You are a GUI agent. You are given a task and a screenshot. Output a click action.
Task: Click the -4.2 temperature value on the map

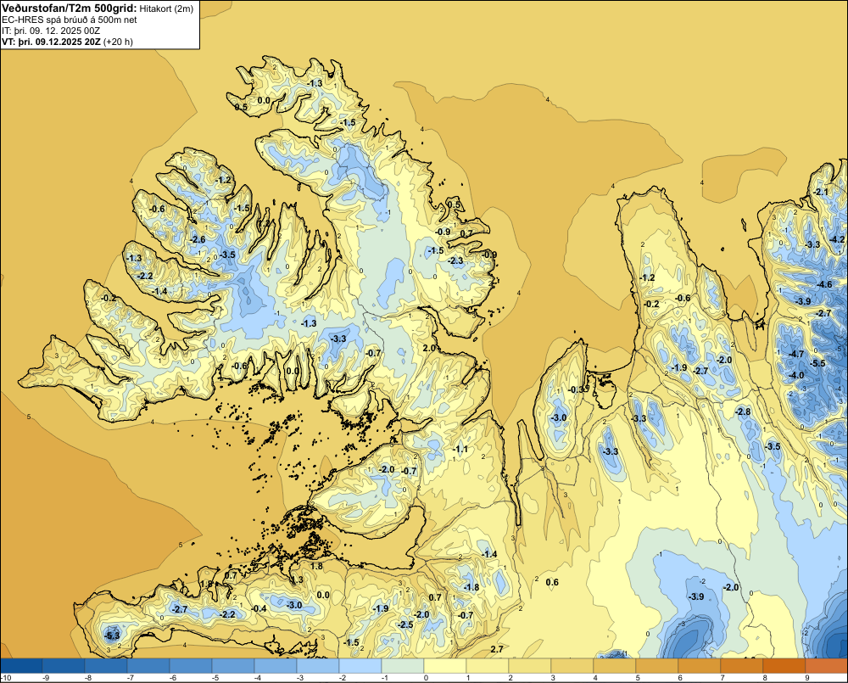(837, 239)
